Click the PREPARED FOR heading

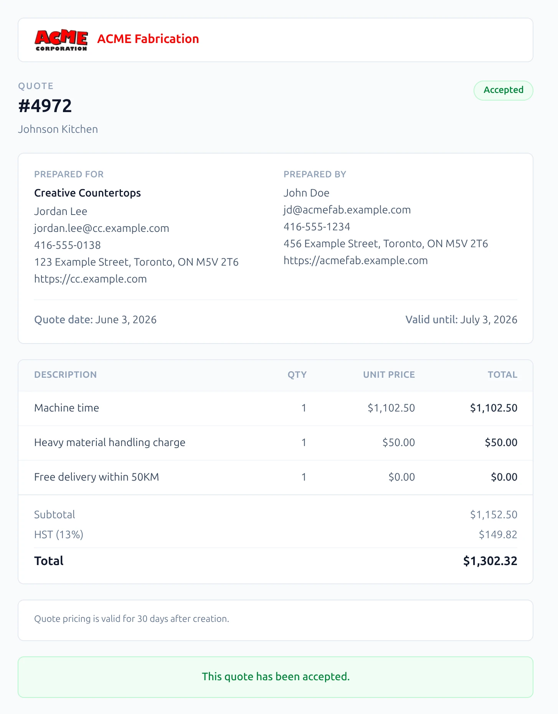(69, 174)
